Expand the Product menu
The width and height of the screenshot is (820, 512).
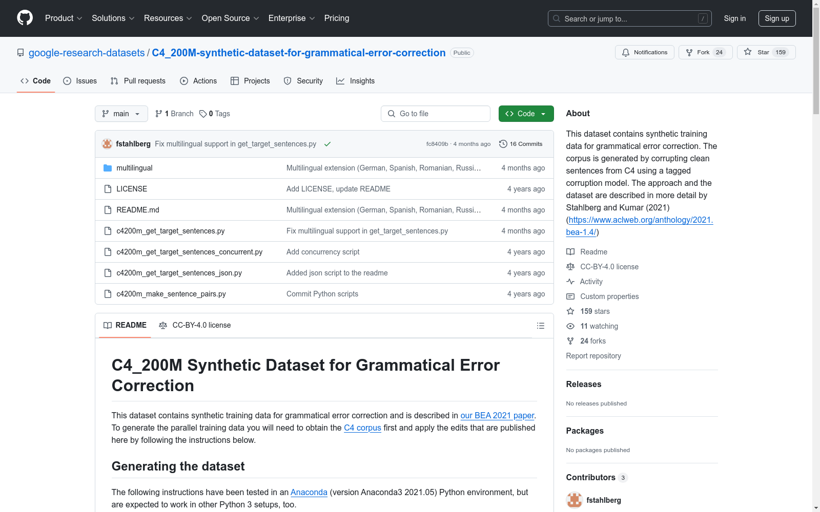coord(64,18)
